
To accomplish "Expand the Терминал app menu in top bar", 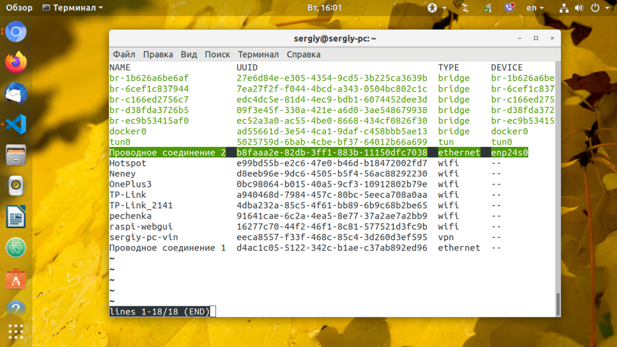I will pyautogui.click(x=73, y=8).
